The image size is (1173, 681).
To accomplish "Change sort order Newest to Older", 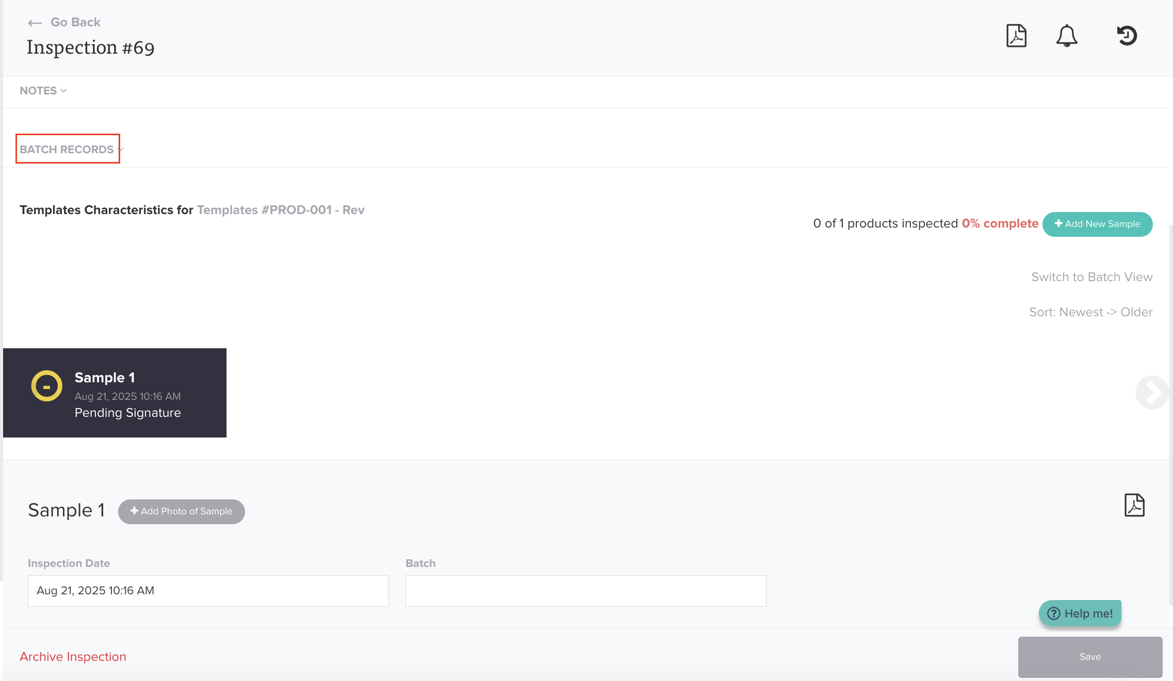I will point(1090,312).
